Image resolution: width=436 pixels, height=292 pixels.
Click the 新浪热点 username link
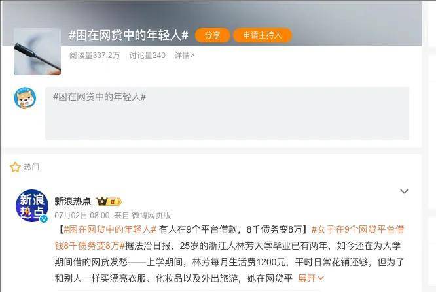tap(73, 201)
